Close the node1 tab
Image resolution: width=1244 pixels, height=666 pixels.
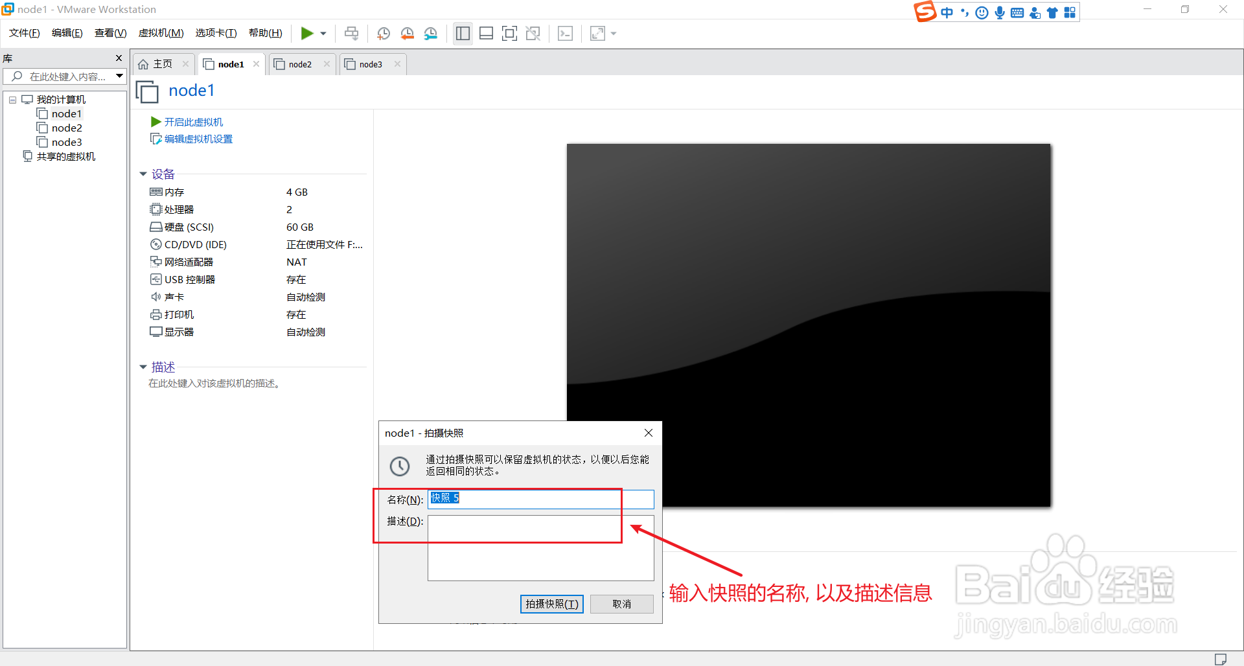pos(256,63)
